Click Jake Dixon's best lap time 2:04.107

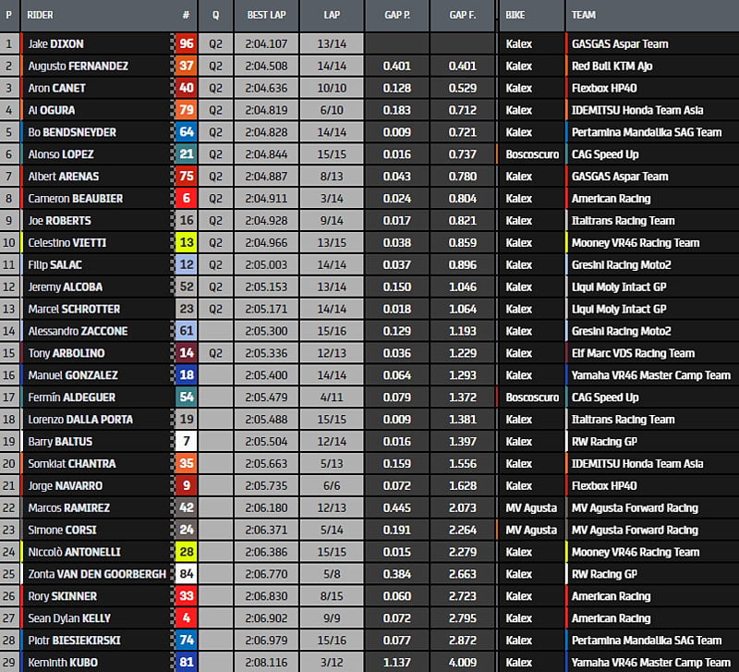click(267, 43)
